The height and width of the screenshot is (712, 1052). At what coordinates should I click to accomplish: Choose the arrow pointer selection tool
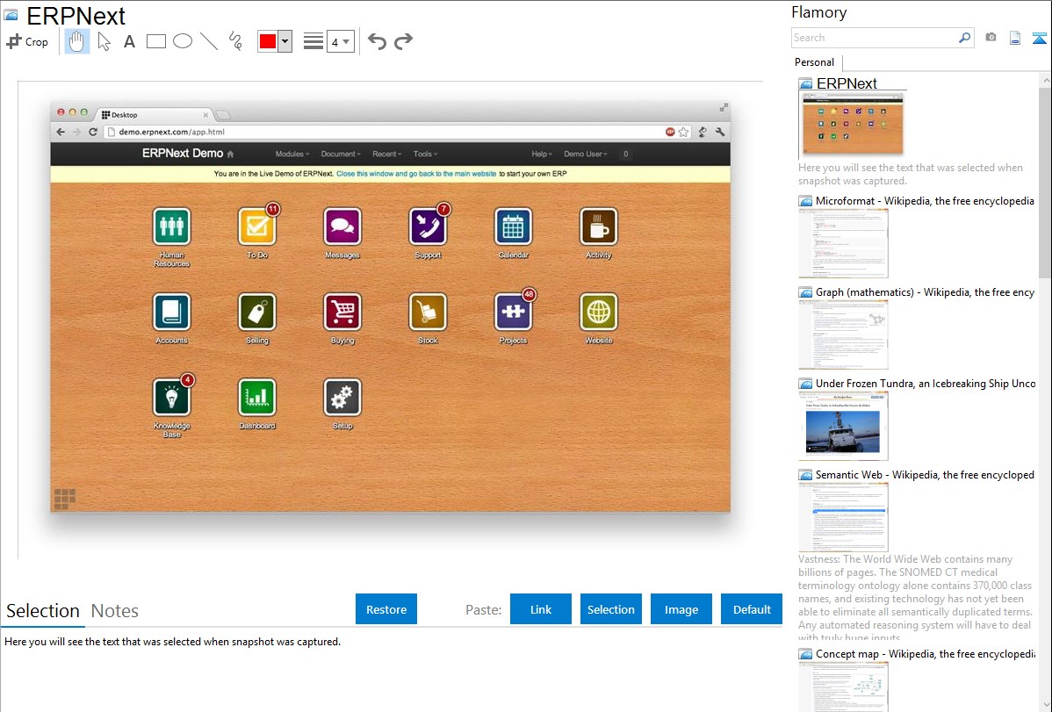coord(104,41)
